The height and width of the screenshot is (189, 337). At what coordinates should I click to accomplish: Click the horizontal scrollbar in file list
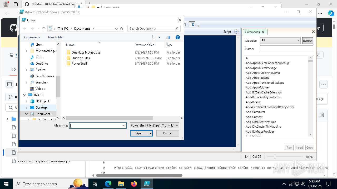pyautogui.click(x=110, y=118)
